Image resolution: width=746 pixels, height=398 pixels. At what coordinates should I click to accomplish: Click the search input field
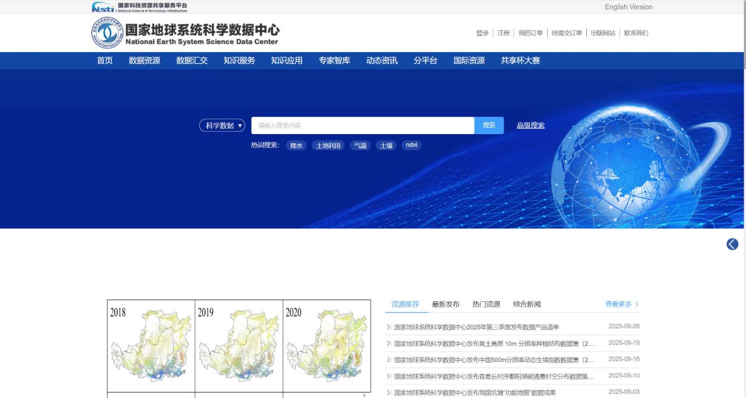point(362,125)
